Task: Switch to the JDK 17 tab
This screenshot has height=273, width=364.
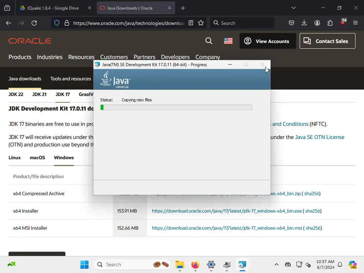Action: (x=63, y=95)
